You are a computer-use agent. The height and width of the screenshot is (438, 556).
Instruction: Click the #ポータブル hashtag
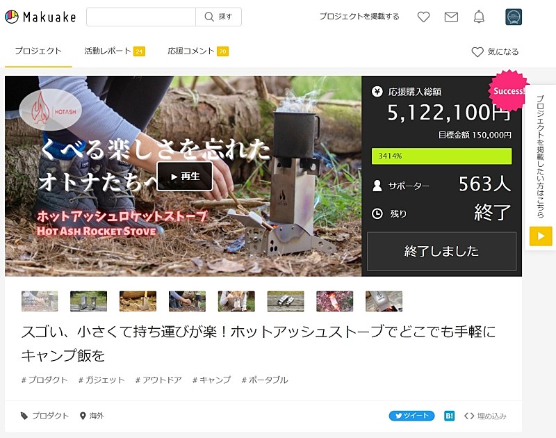click(265, 380)
